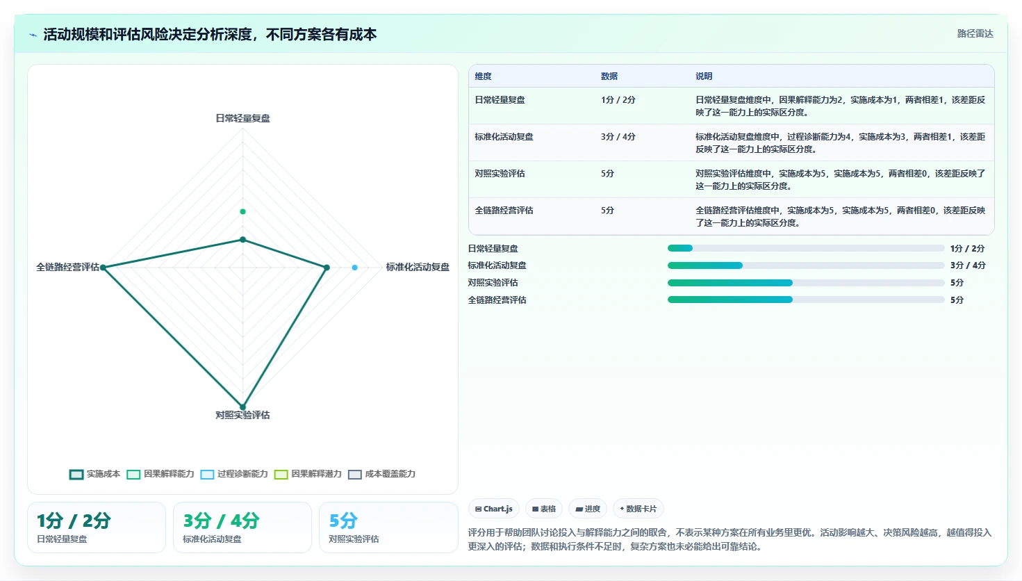1022x581 pixels.
Task: Select the 标准化活动复盘 table row name
Action: pyautogui.click(x=504, y=137)
